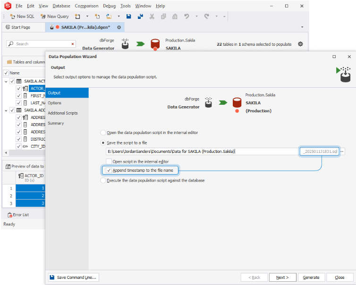Open the Database menu
This screenshot has height=285, width=356.
61,6
